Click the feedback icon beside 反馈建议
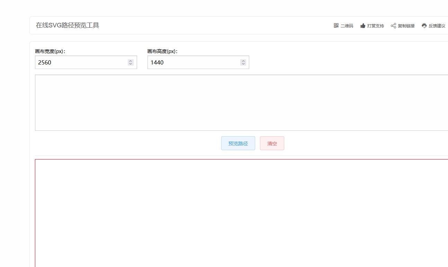 pos(423,26)
